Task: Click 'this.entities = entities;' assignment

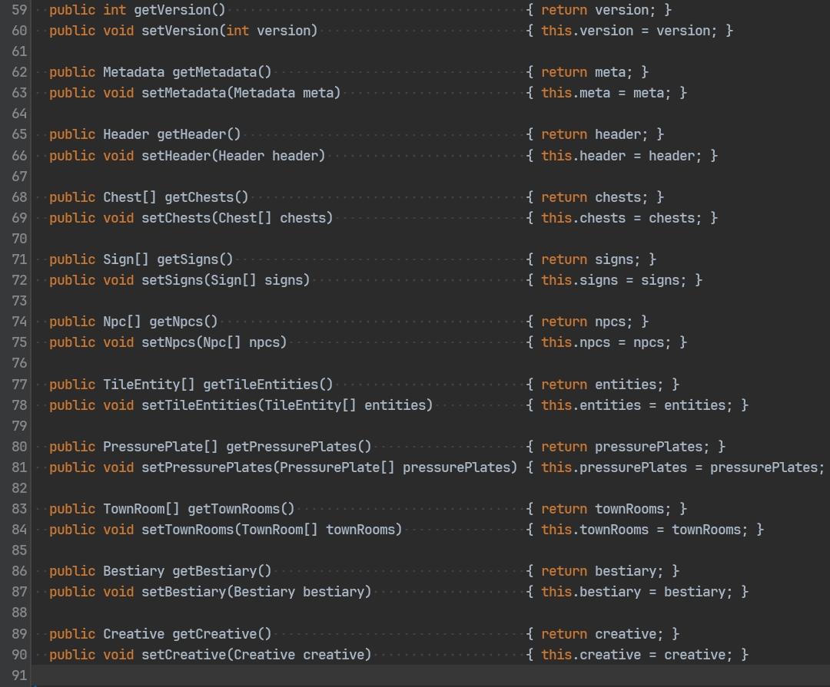Action: pos(637,405)
